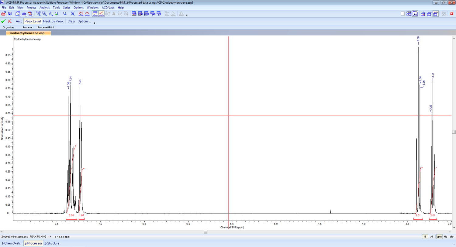The width and height of the screenshot is (456, 247).
Task: Select the pts units mode
Action: tap(451, 237)
